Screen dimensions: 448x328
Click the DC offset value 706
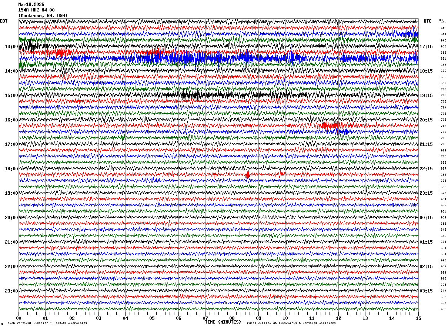click(443, 144)
